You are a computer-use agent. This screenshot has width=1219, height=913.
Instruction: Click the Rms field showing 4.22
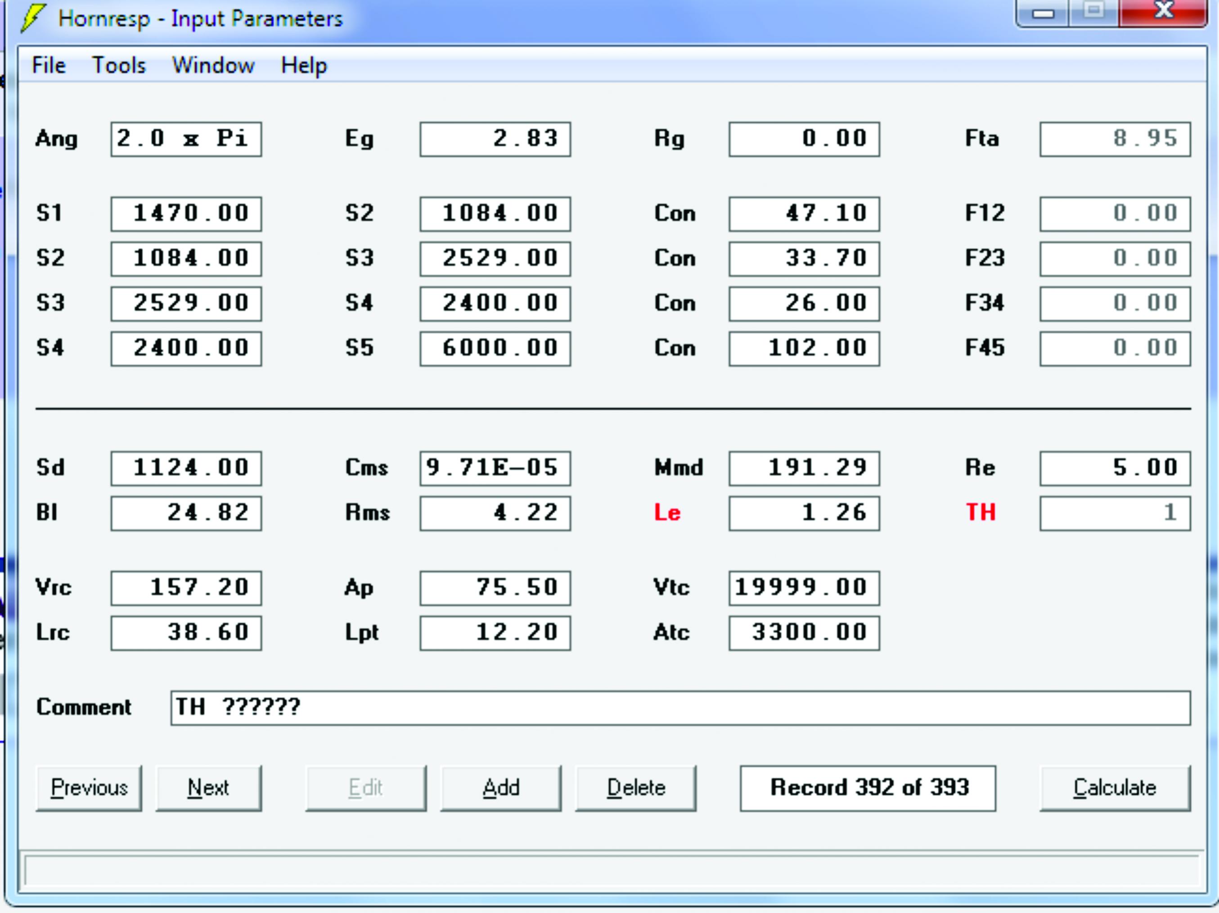coord(495,513)
